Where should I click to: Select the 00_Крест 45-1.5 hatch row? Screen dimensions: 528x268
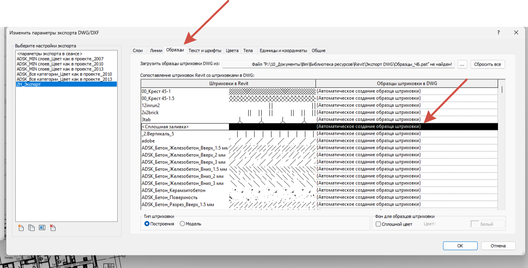click(319, 98)
